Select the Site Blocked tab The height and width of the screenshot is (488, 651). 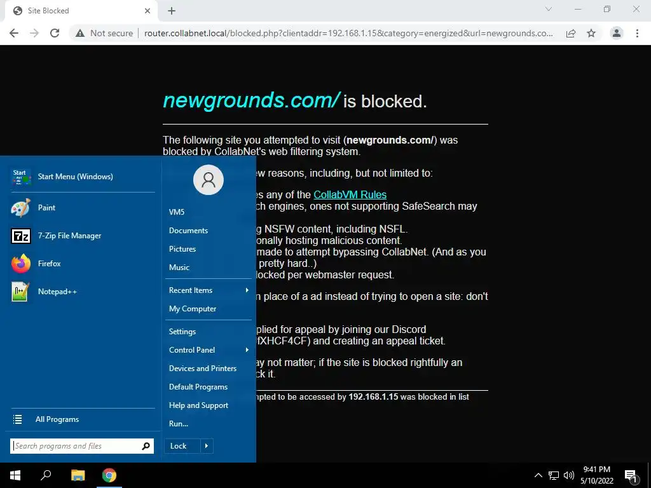pyautogui.click(x=81, y=11)
